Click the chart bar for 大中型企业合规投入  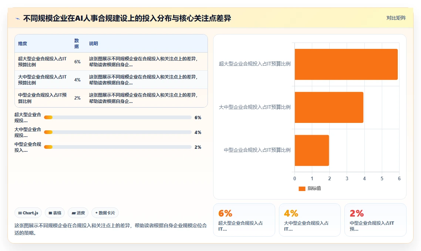(329, 107)
